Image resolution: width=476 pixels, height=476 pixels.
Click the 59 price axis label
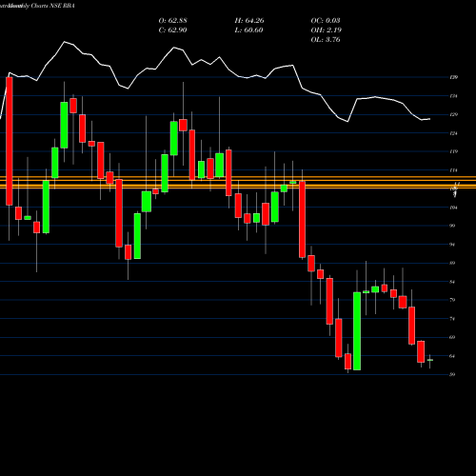point(452,374)
